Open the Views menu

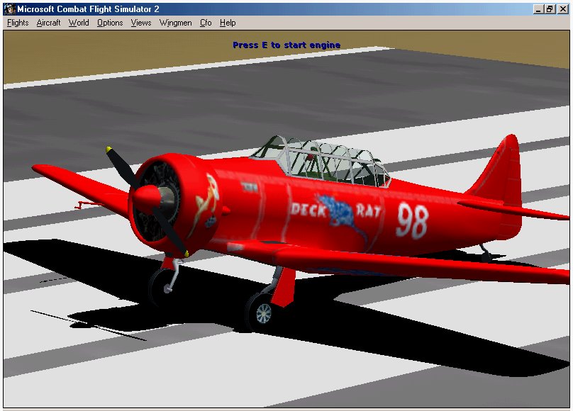click(141, 23)
